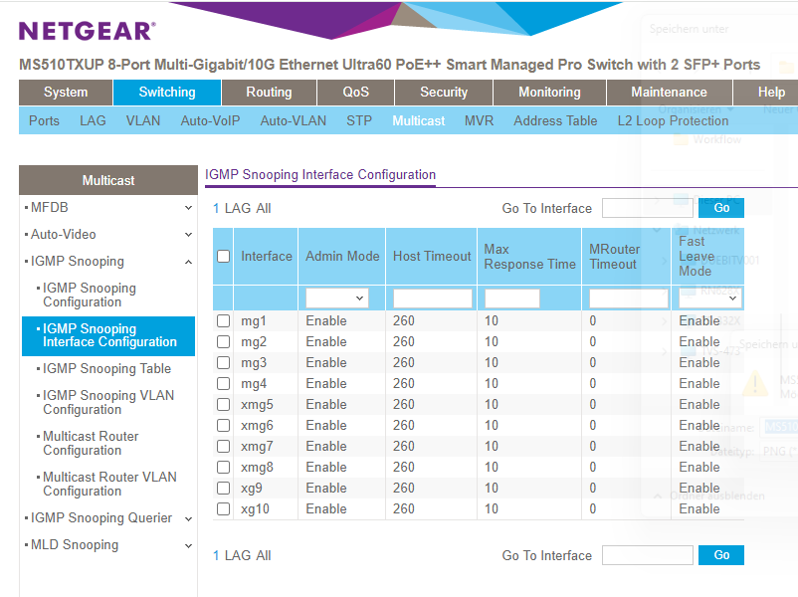Go to the Address Table submenu

click(x=555, y=120)
